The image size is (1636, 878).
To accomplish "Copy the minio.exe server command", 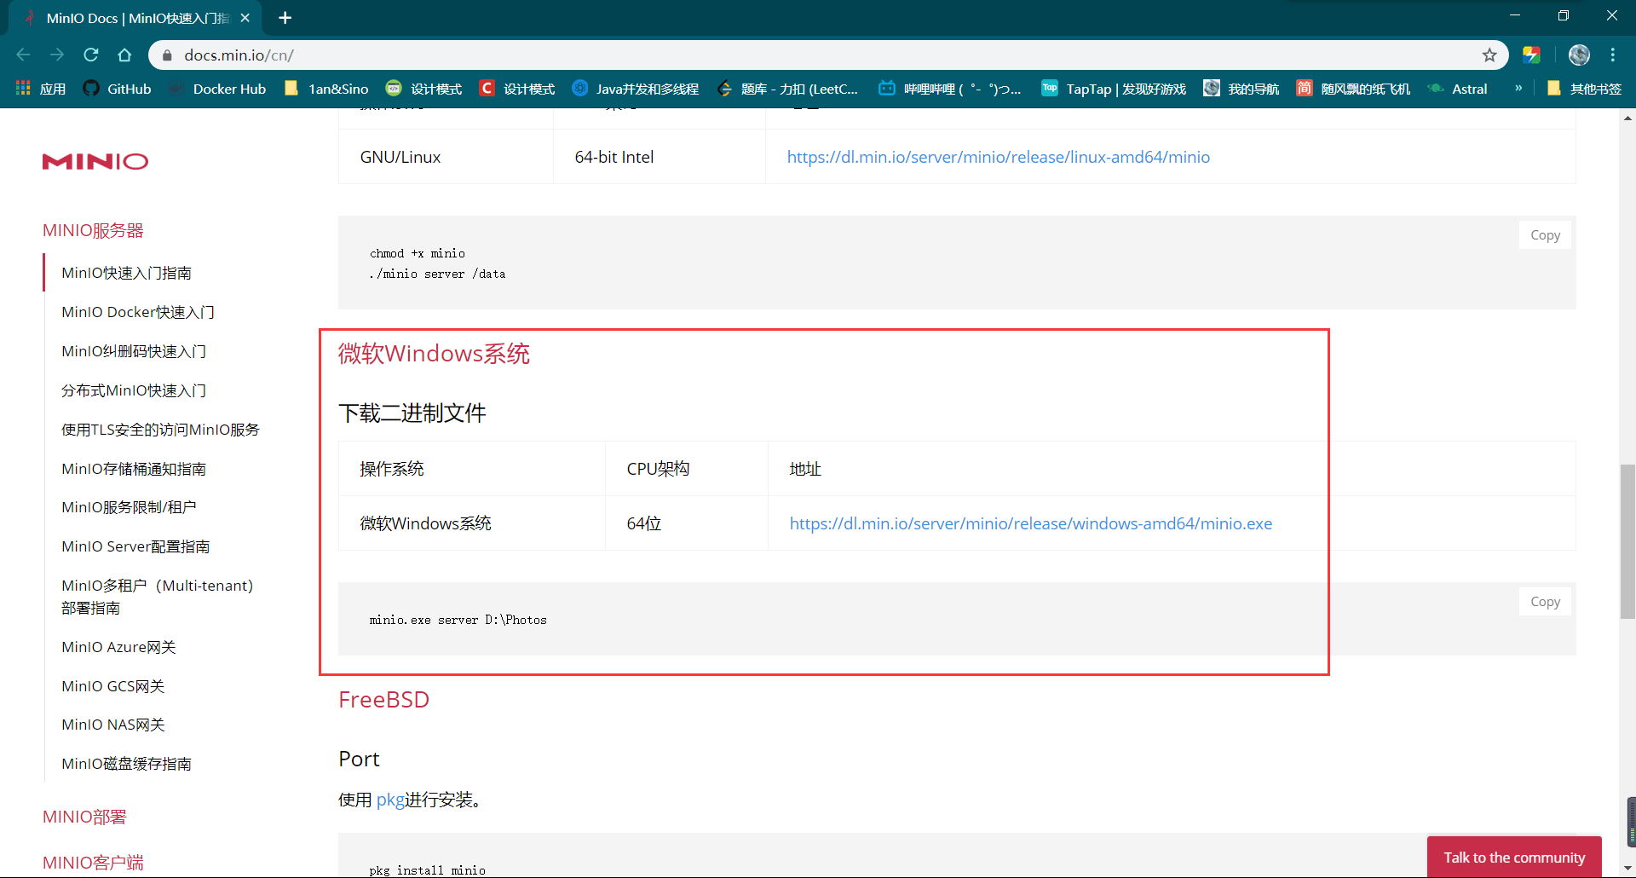I will click(1545, 601).
